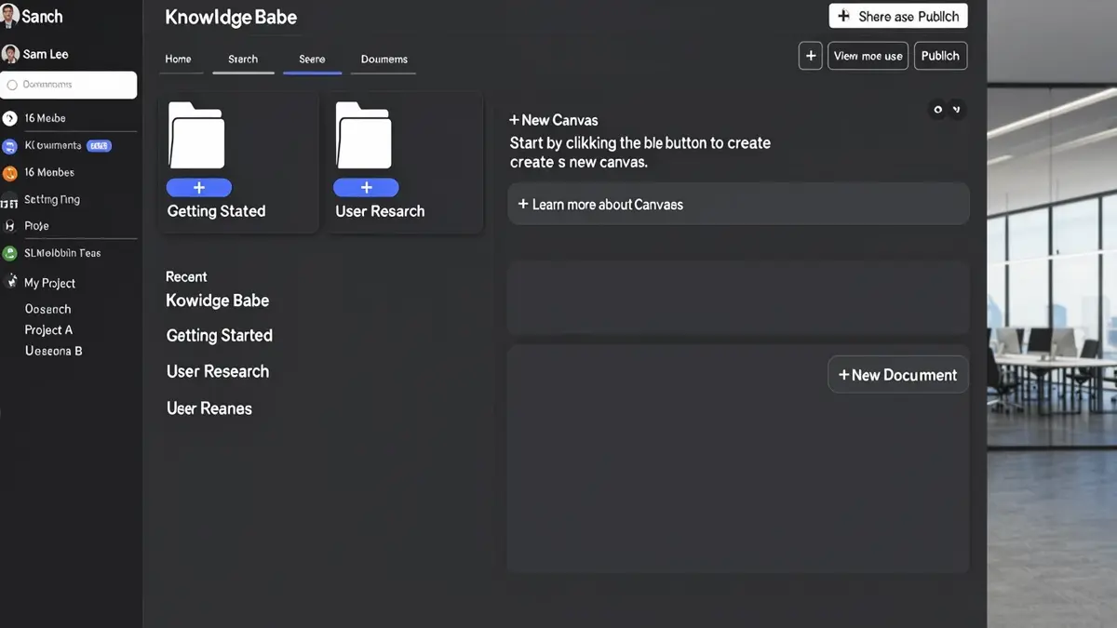Image resolution: width=1117 pixels, height=628 pixels.
Task: Click the Sam Lee avatar picture
Action: [x=10, y=53]
